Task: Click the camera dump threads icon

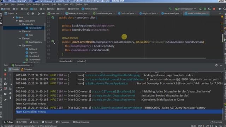Action: [x=5, y=84]
